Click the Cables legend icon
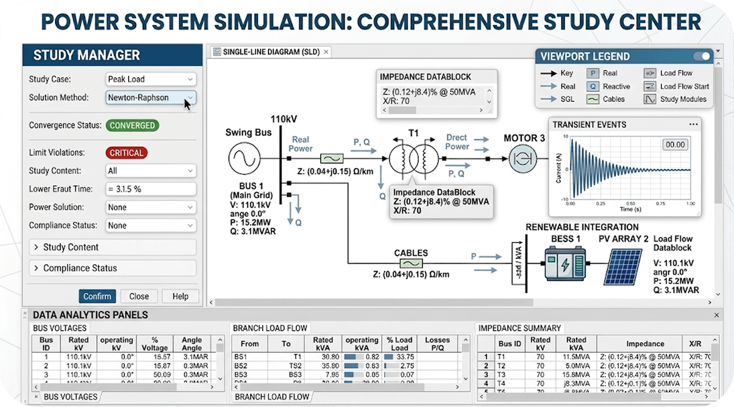This screenshot has height=407, width=734. pyautogui.click(x=593, y=99)
